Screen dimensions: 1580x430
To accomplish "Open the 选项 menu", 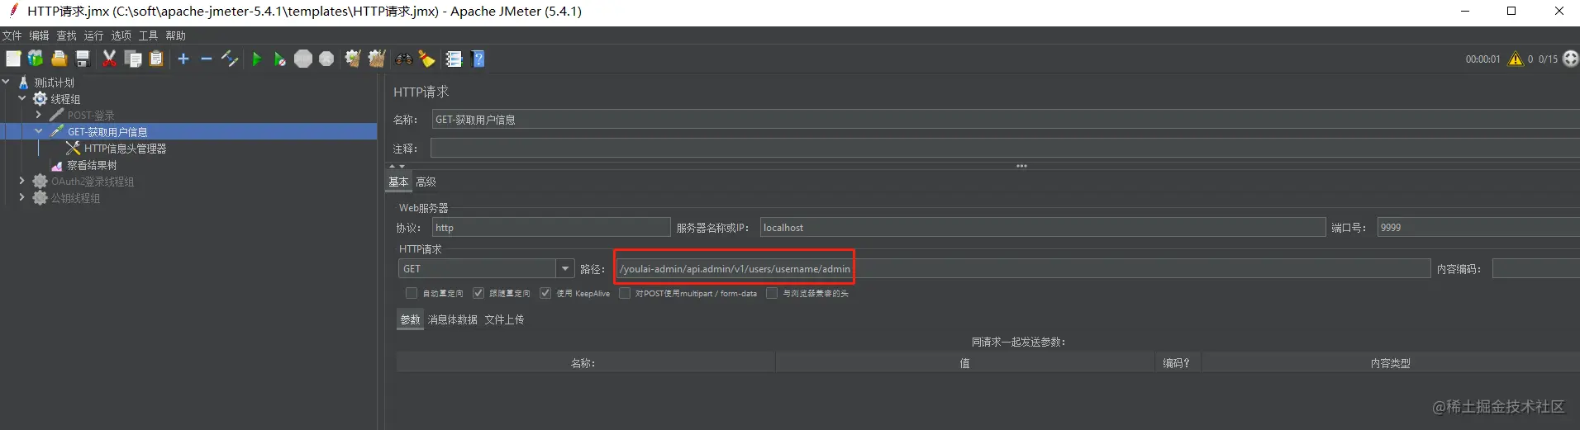I will click(121, 35).
